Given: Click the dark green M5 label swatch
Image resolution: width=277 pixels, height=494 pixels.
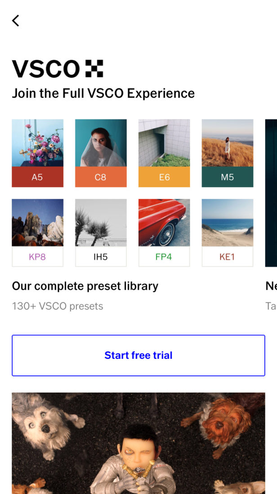Looking at the screenshot, I should click(x=228, y=177).
